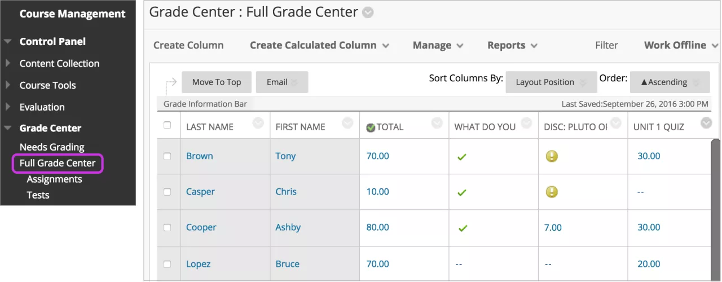Open the Ascending order dropdown
The image size is (722, 282).
pyautogui.click(x=670, y=82)
